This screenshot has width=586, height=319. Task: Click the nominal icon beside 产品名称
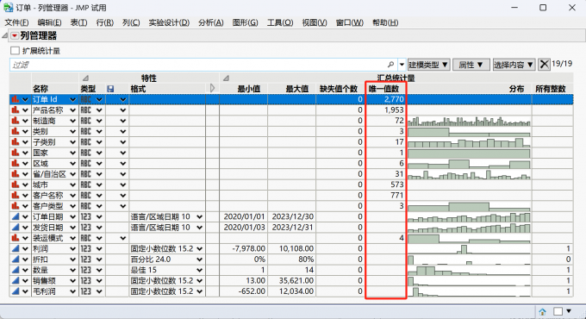[15, 110]
